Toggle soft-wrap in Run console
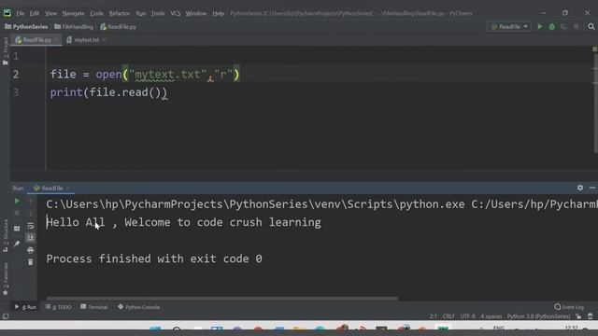 (x=31, y=226)
